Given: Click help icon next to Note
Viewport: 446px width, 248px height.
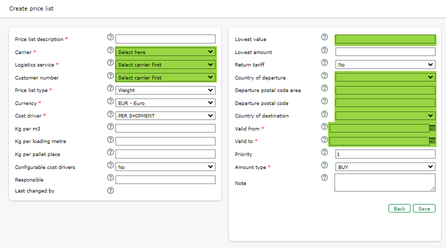Looking at the screenshot, I should (324, 177).
